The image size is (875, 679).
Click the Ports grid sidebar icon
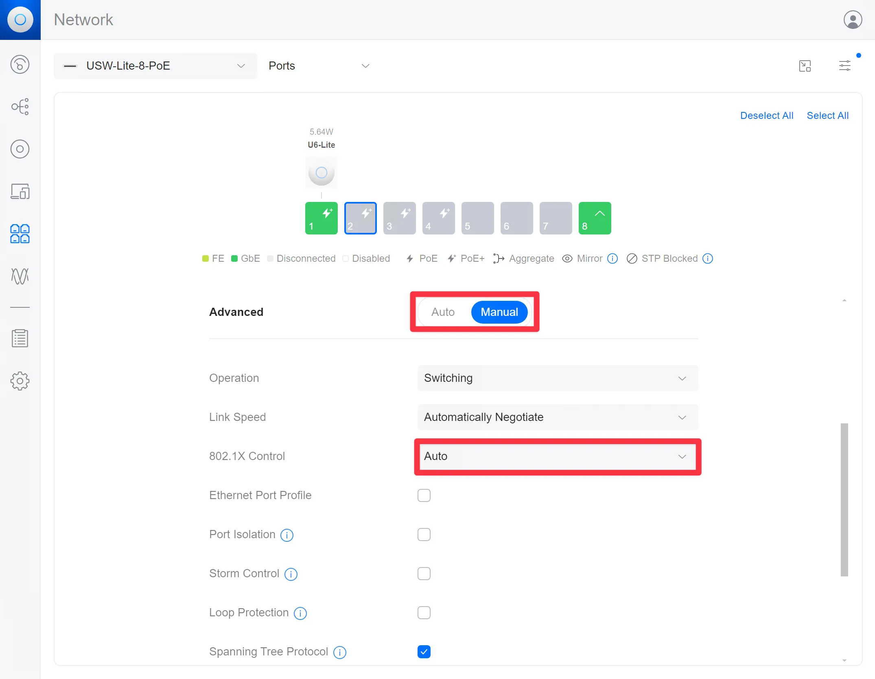tap(20, 234)
